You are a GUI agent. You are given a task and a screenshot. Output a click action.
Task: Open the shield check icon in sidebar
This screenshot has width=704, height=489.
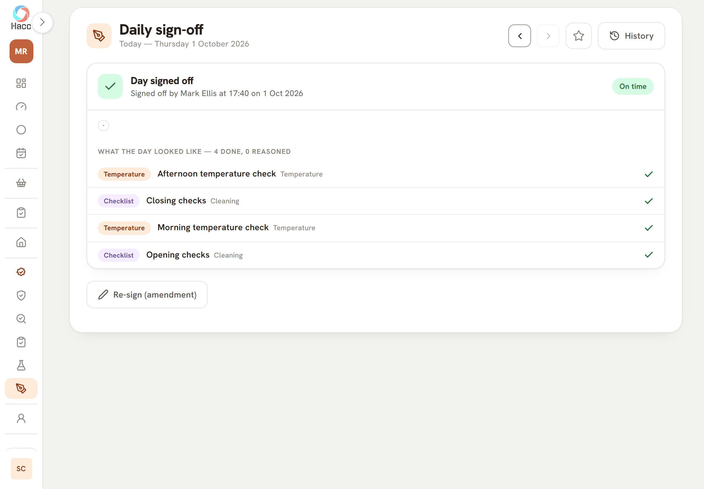tap(21, 295)
